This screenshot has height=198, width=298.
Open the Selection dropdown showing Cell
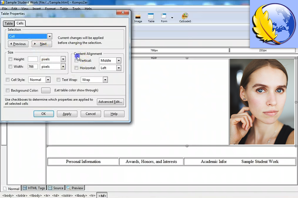[49, 36]
